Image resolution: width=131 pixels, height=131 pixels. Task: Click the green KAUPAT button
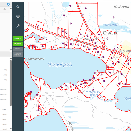[x=18, y=39]
